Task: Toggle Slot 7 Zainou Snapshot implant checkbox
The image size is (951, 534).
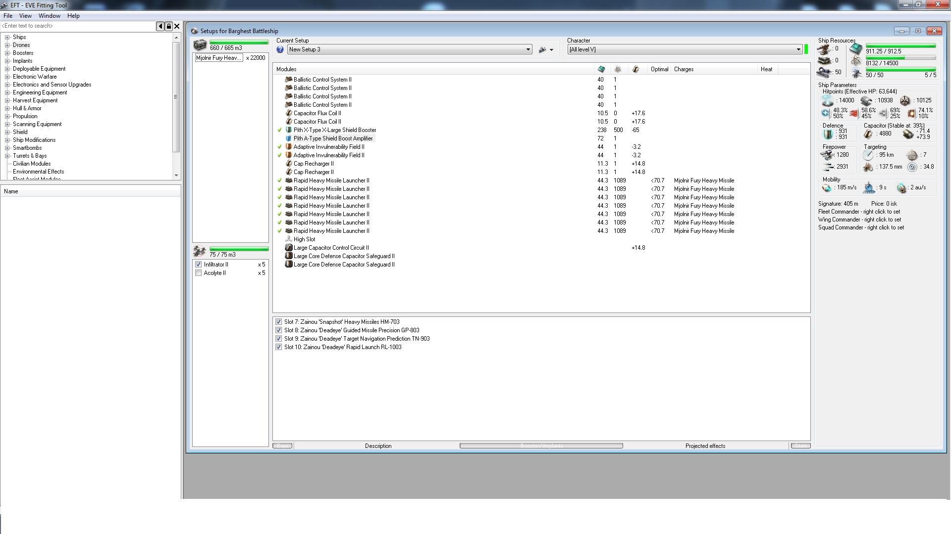Action: point(278,322)
